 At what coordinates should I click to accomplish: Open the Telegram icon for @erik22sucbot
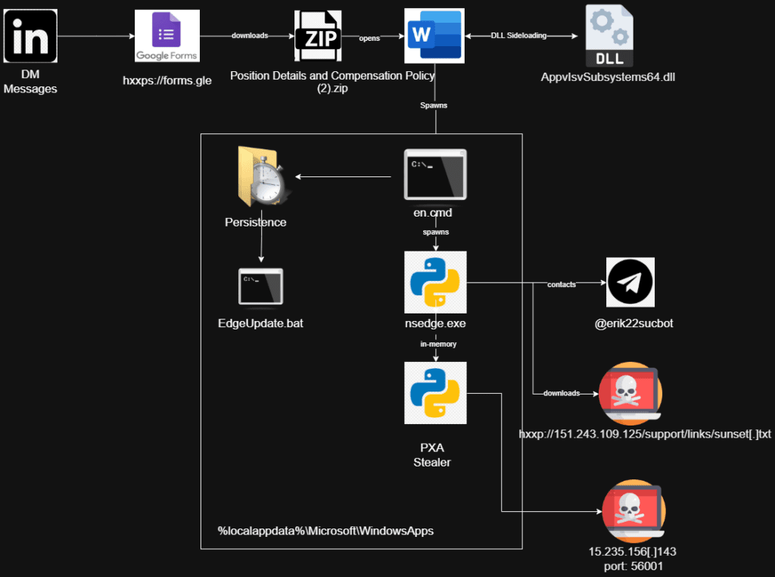click(630, 282)
